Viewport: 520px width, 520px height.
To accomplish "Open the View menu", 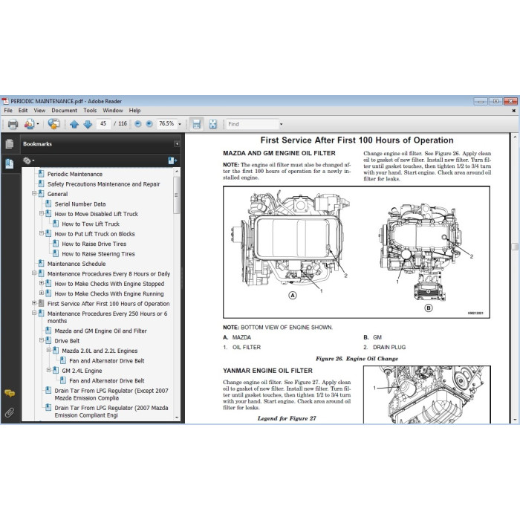I will pyautogui.click(x=39, y=111).
